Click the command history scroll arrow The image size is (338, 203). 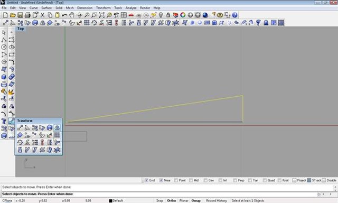click(x=335, y=188)
